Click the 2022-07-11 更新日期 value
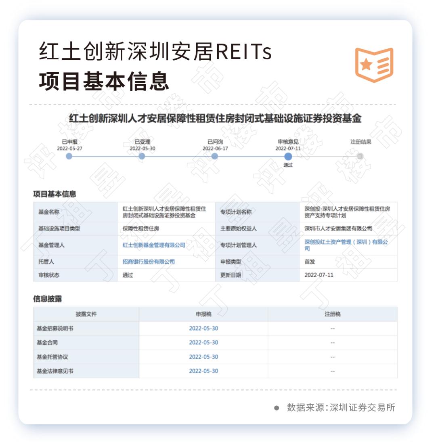This screenshot has height=442, width=436. click(319, 275)
